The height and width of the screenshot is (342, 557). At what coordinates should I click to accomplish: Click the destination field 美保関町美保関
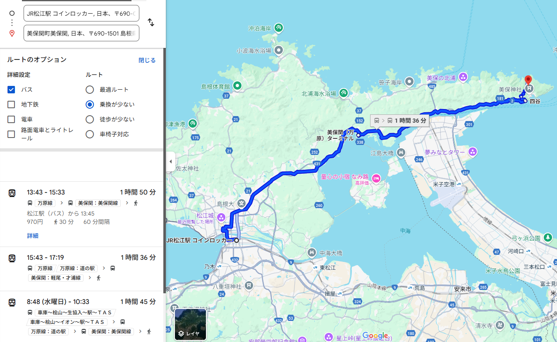pos(81,33)
